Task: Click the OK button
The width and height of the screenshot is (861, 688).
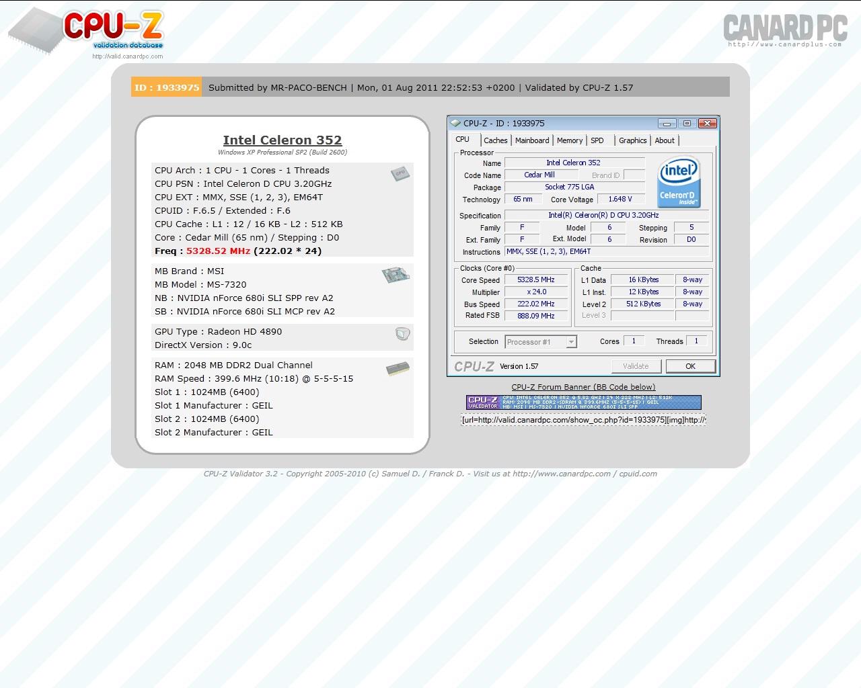Action: click(690, 366)
